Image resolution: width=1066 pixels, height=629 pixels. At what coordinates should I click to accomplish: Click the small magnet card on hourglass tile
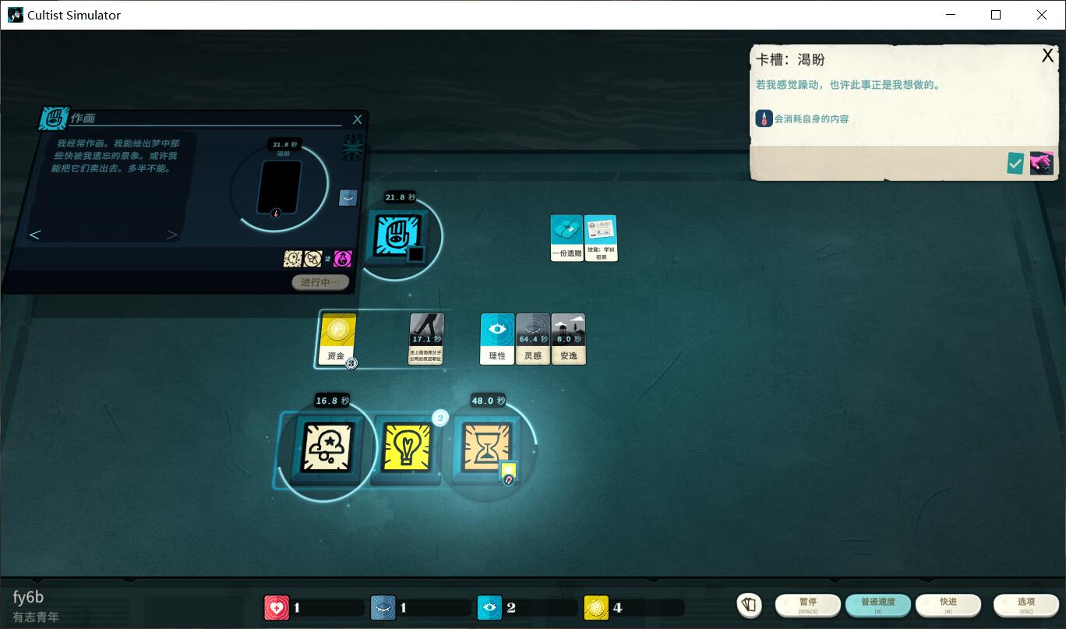(x=508, y=472)
